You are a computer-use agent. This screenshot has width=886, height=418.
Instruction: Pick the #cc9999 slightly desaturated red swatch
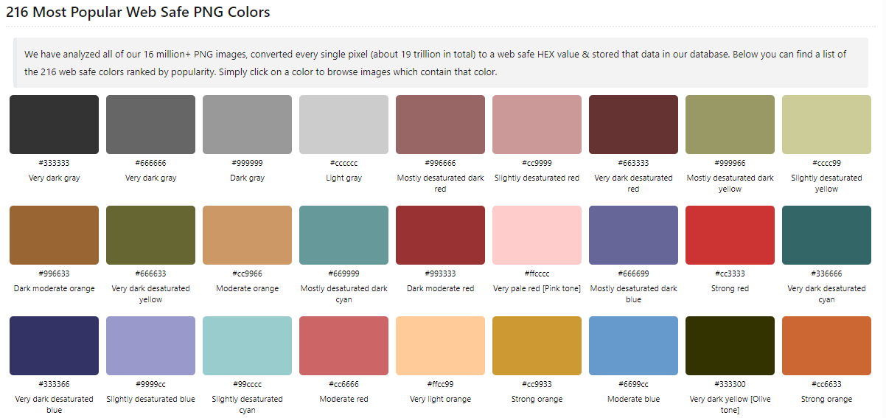point(537,125)
